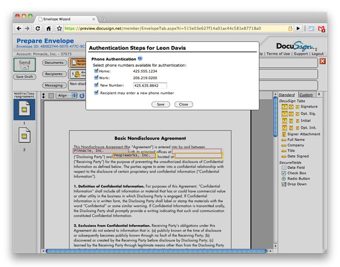Screen dimensions: 340x267
Task: Switch to the Custom tab
Action: [306, 95]
